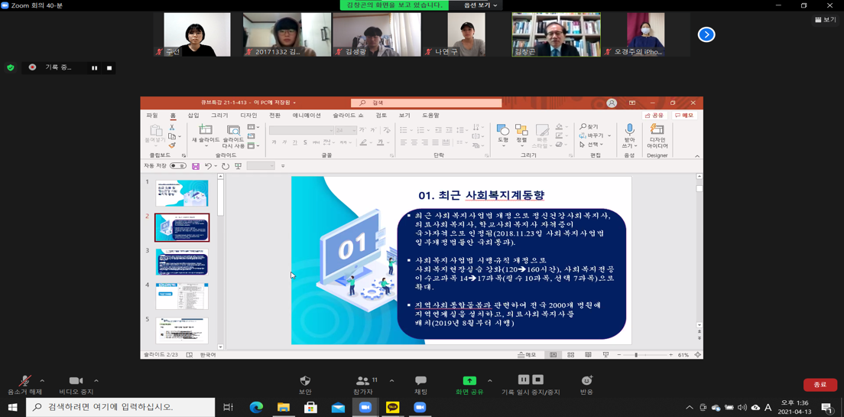Expand audio options arrow next to 음소거 해제

pyautogui.click(x=42, y=381)
